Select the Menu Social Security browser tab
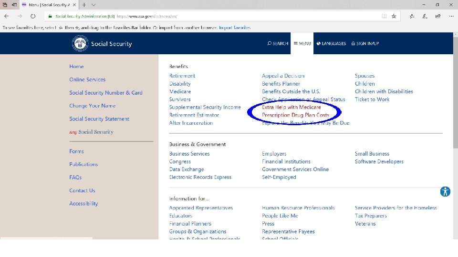458x257 pixels. [49, 5]
